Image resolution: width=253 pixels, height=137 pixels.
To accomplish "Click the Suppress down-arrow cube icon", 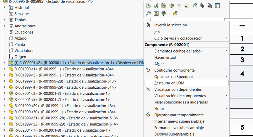I will (x=194, y=6).
